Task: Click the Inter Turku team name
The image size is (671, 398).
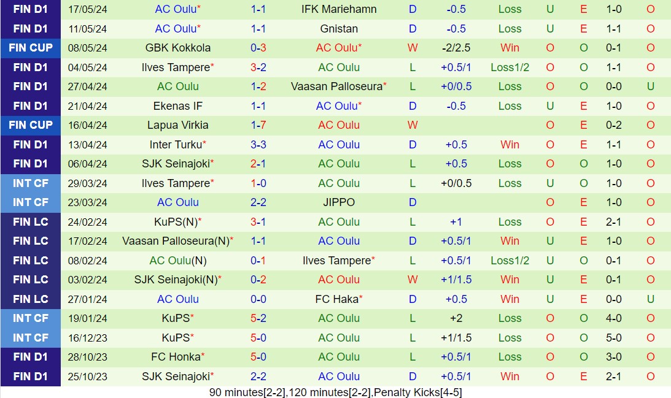Action: pyautogui.click(x=176, y=145)
